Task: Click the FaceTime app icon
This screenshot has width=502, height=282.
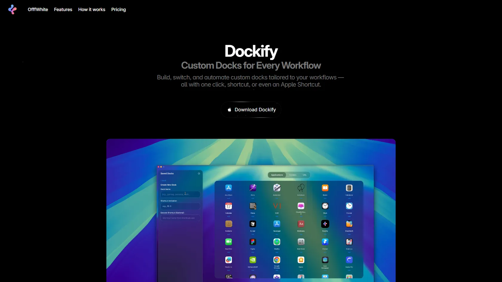Action: point(229,242)
